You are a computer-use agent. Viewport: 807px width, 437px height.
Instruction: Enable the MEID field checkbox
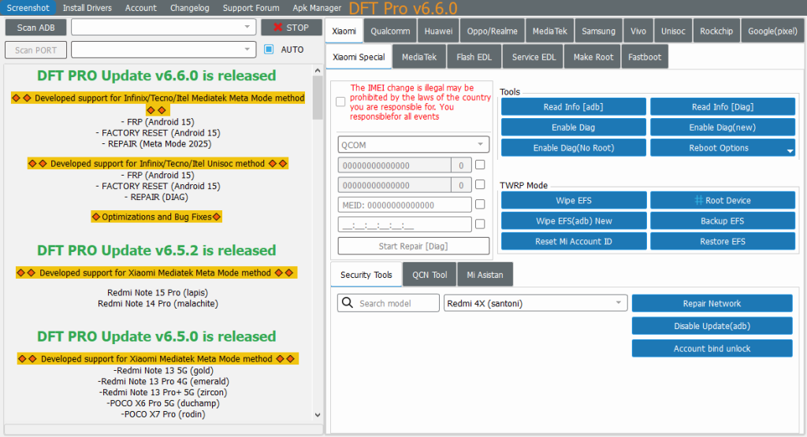coord(480,204)
